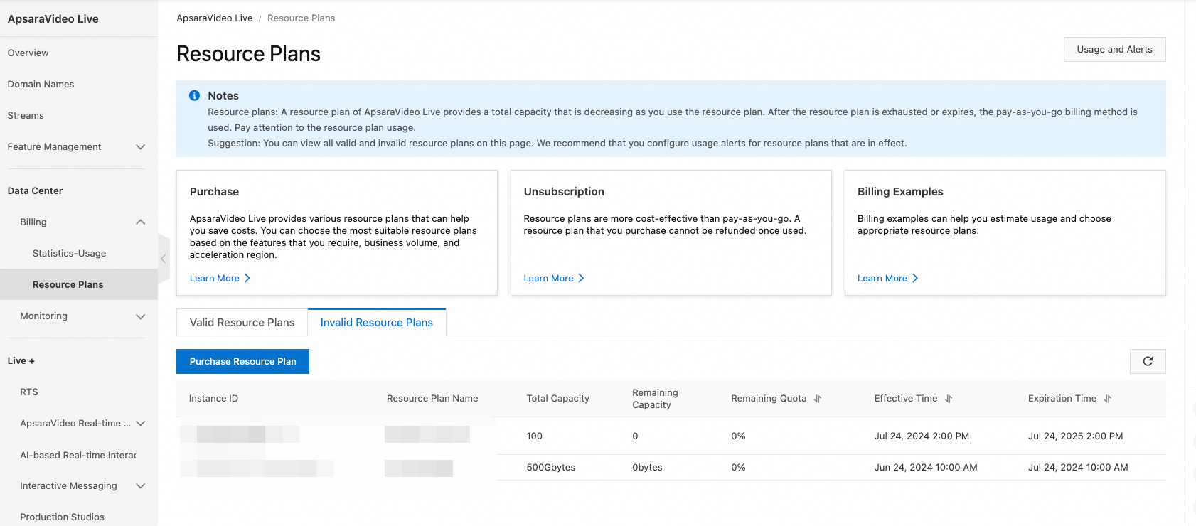Open Production Studios in the sidebar

pos(63,517)
